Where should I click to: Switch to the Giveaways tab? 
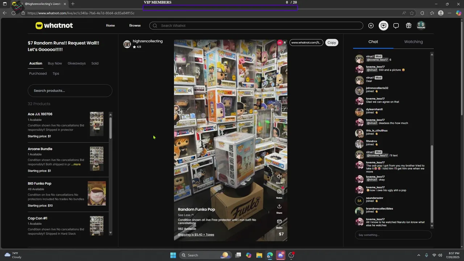[76, 63]
